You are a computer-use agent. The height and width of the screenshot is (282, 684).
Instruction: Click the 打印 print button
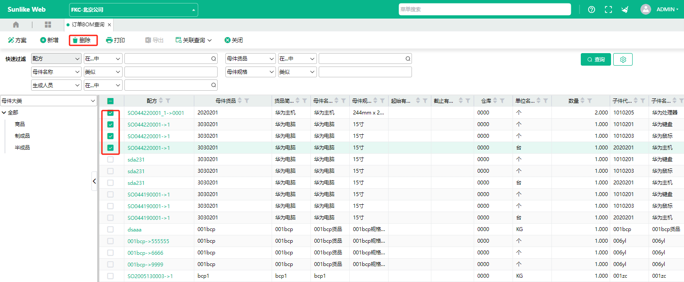[x=115, y=40]
